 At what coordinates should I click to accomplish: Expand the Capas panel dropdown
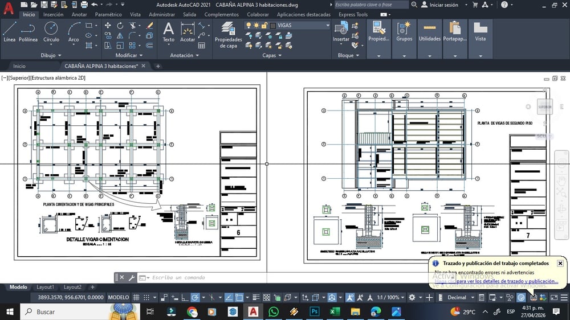click(272, 55)
